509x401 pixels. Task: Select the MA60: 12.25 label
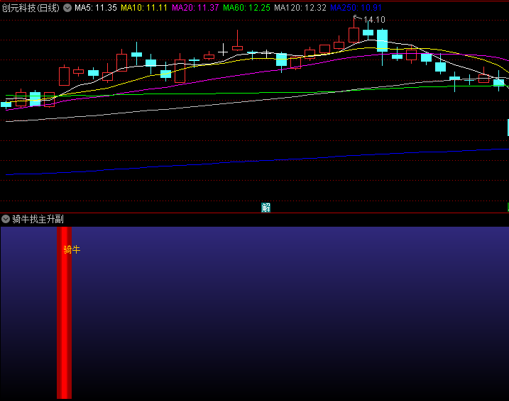(246, 8)
